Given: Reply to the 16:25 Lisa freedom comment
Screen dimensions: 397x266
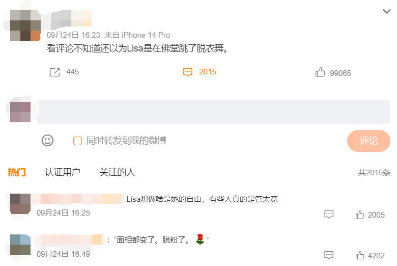Looking at the screenshot, I should click(329, 215).
